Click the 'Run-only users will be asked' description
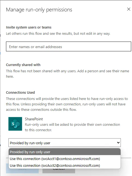 click(x=72, y=127)
